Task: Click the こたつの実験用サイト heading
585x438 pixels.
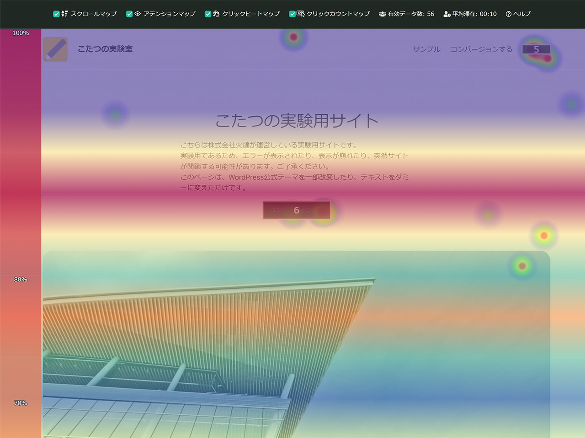Action: (297, 121)
